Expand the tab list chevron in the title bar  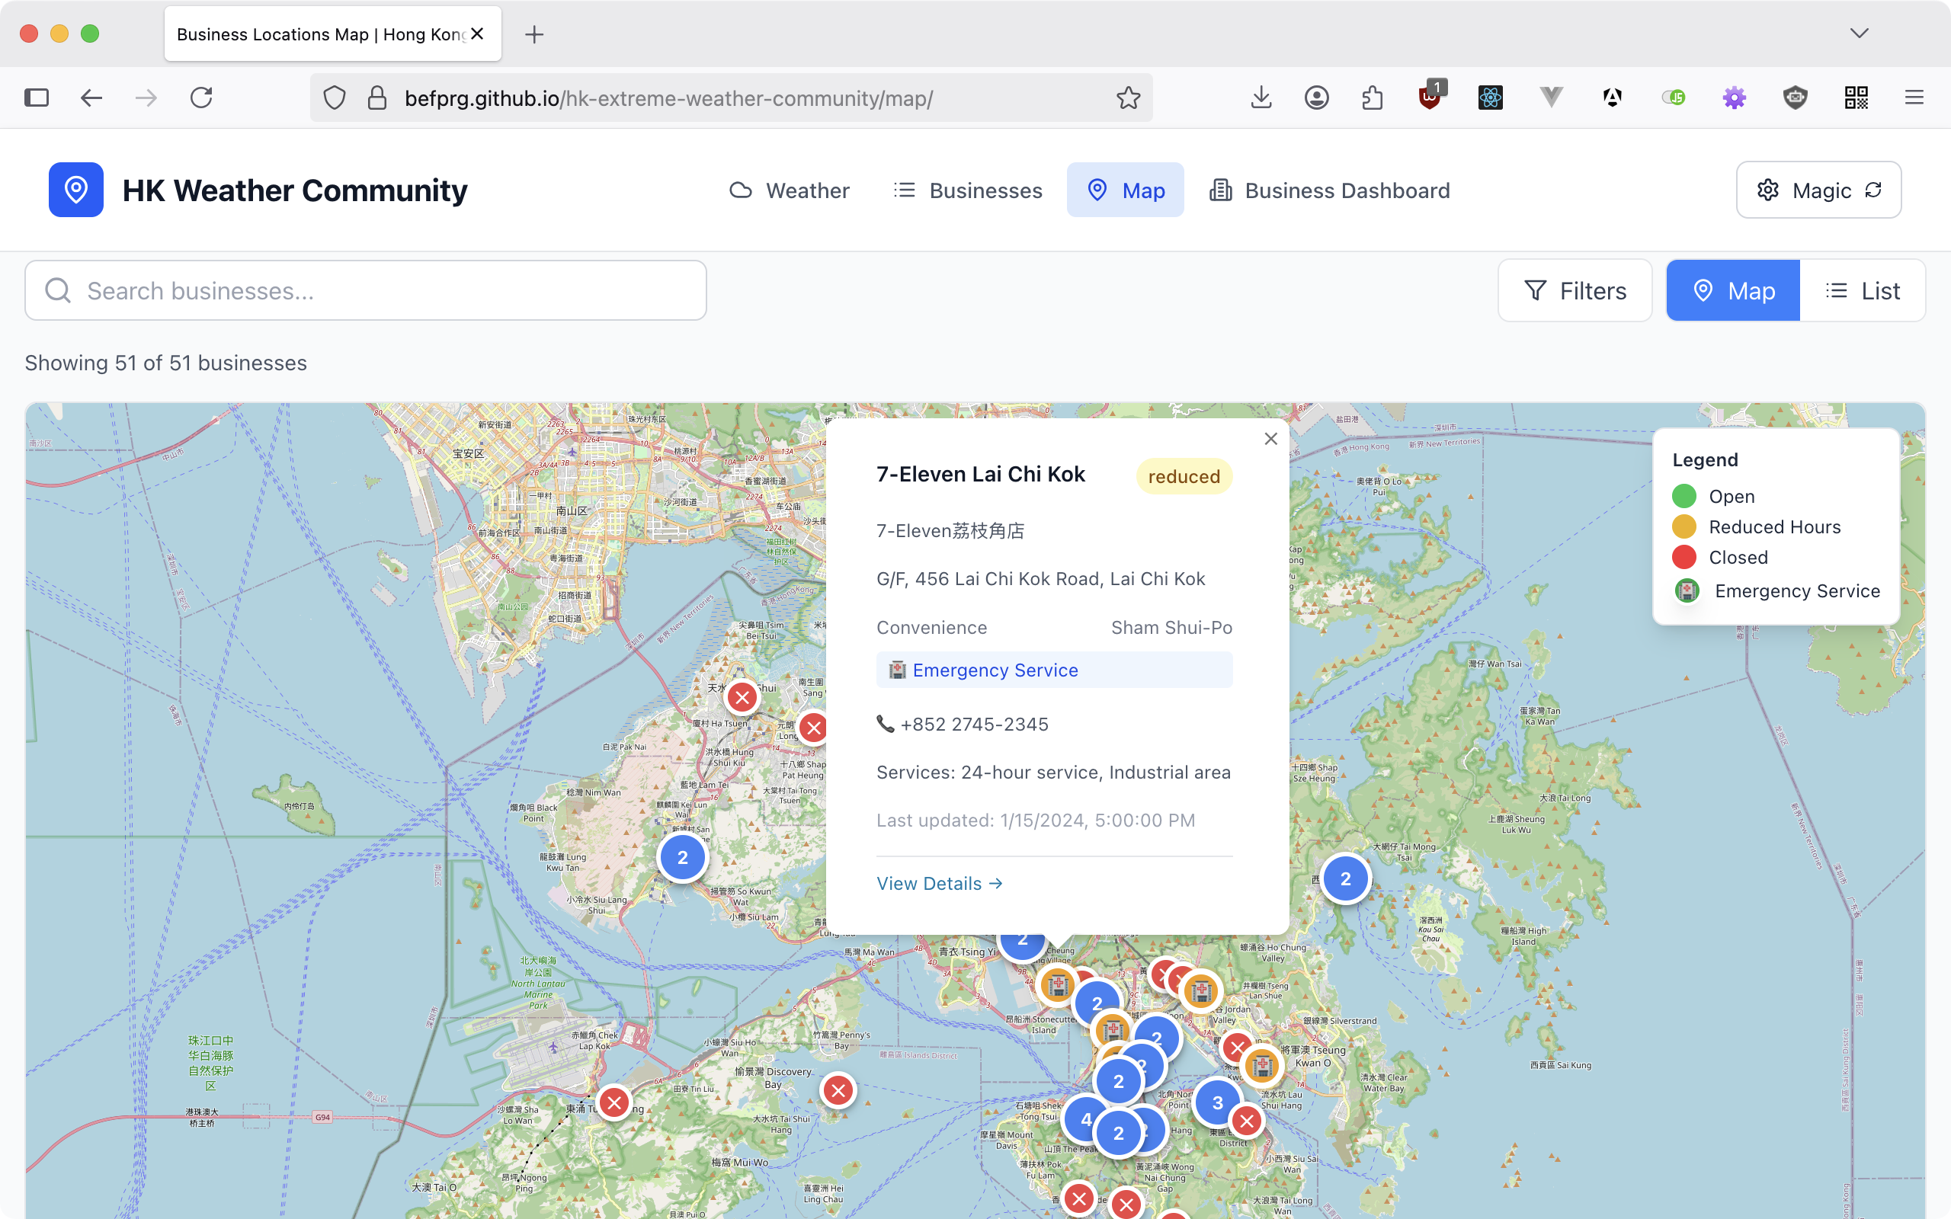coord(1859,33)
